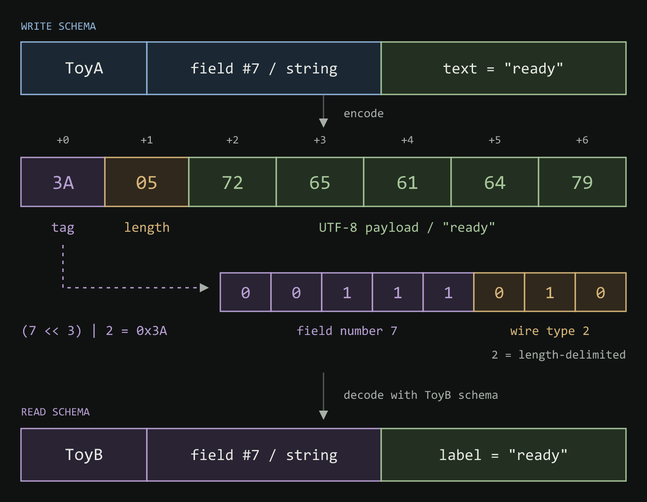
Task: Click the payload byte 65
Action: point(320,182)
